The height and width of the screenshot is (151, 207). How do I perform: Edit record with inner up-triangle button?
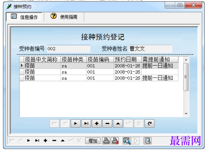(118, 123)
